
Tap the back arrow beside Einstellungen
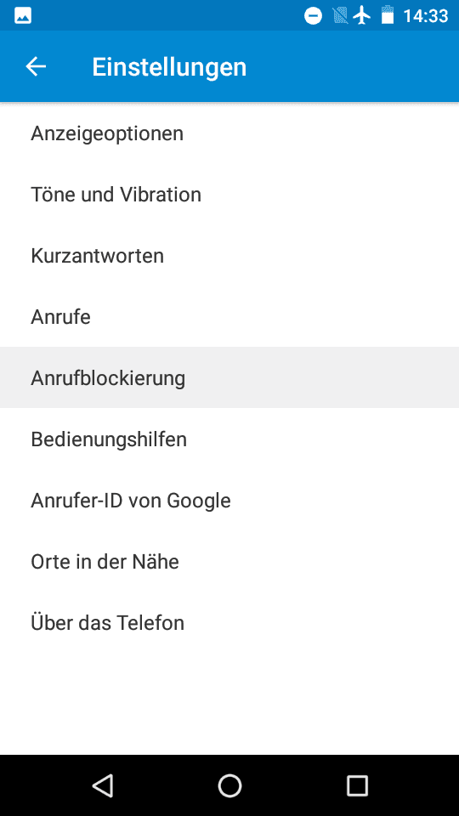pos(36,66)
